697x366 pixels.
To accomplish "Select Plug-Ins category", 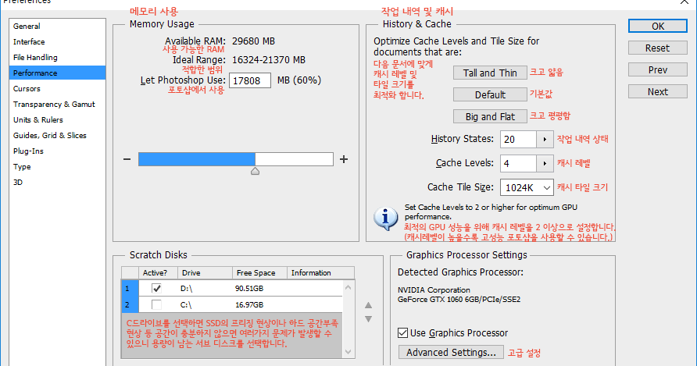I will pos(57,151).
